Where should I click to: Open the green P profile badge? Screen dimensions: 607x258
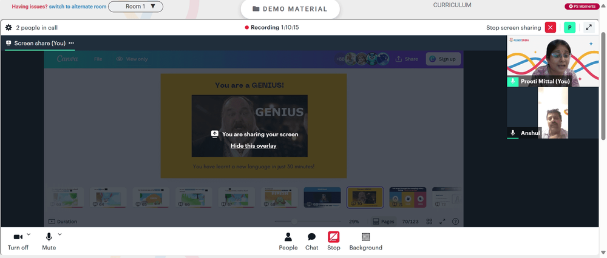tap(569, 27)
